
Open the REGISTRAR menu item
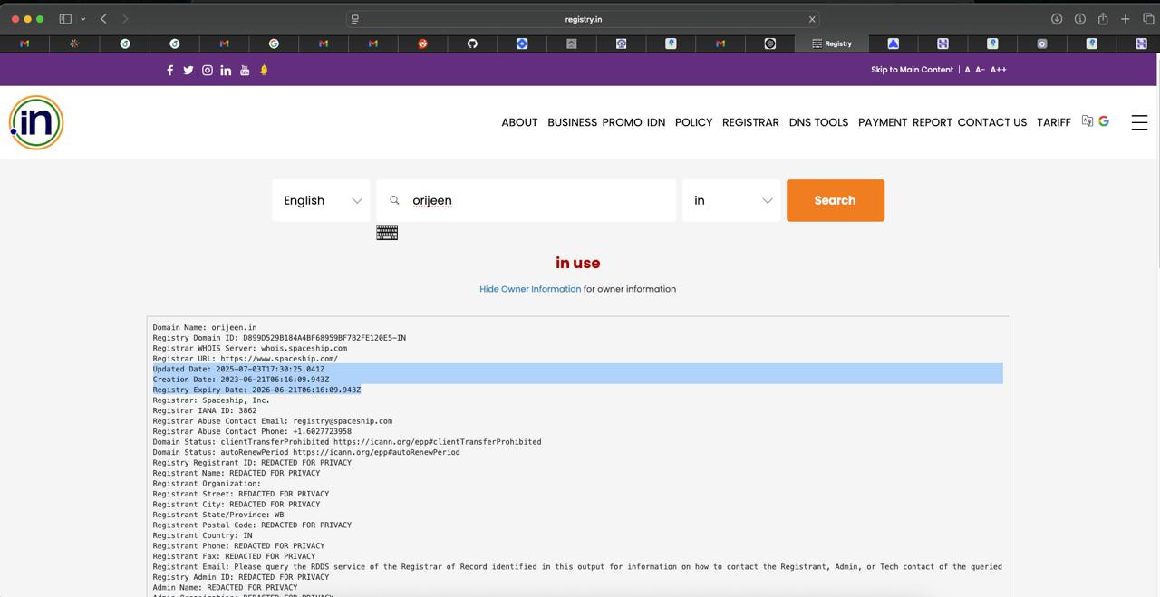pos(750,122)
